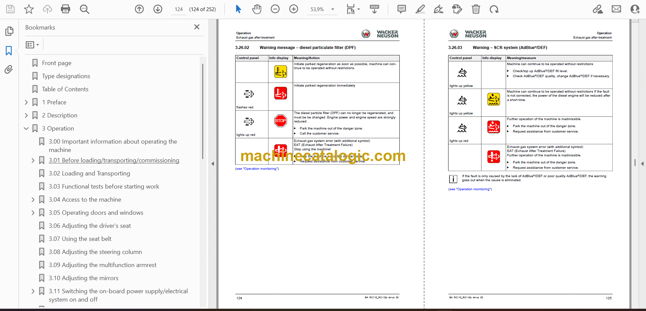Open 3.03 Functional tests before starting work

pyautogui.click(x=104, y=187)
